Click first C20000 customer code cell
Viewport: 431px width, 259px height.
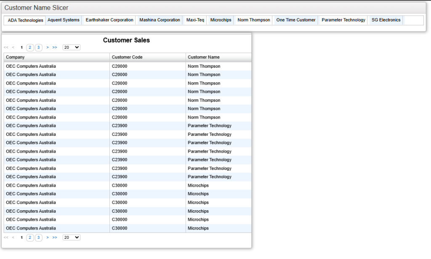(148, 66)
